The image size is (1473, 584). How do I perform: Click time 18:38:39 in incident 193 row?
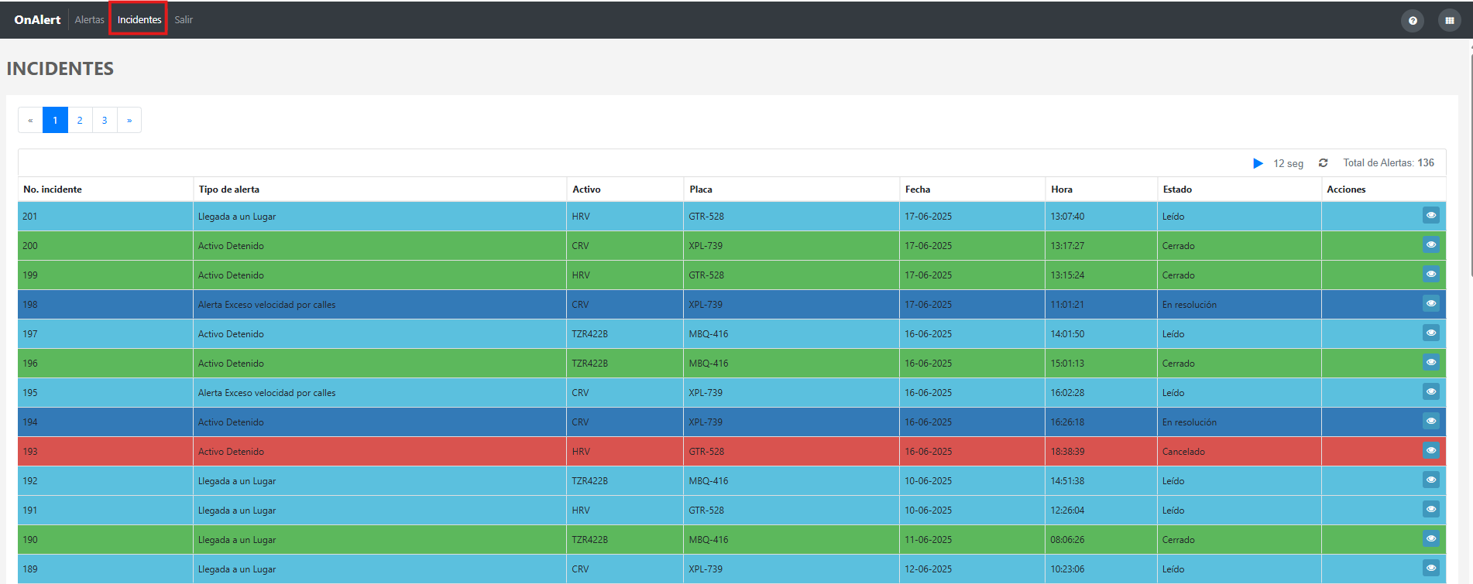1067,452
